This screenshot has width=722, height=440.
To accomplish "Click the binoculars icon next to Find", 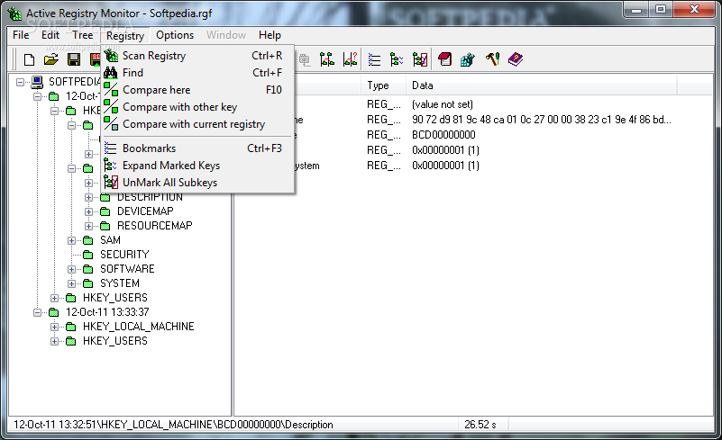I will click(111, 73).
